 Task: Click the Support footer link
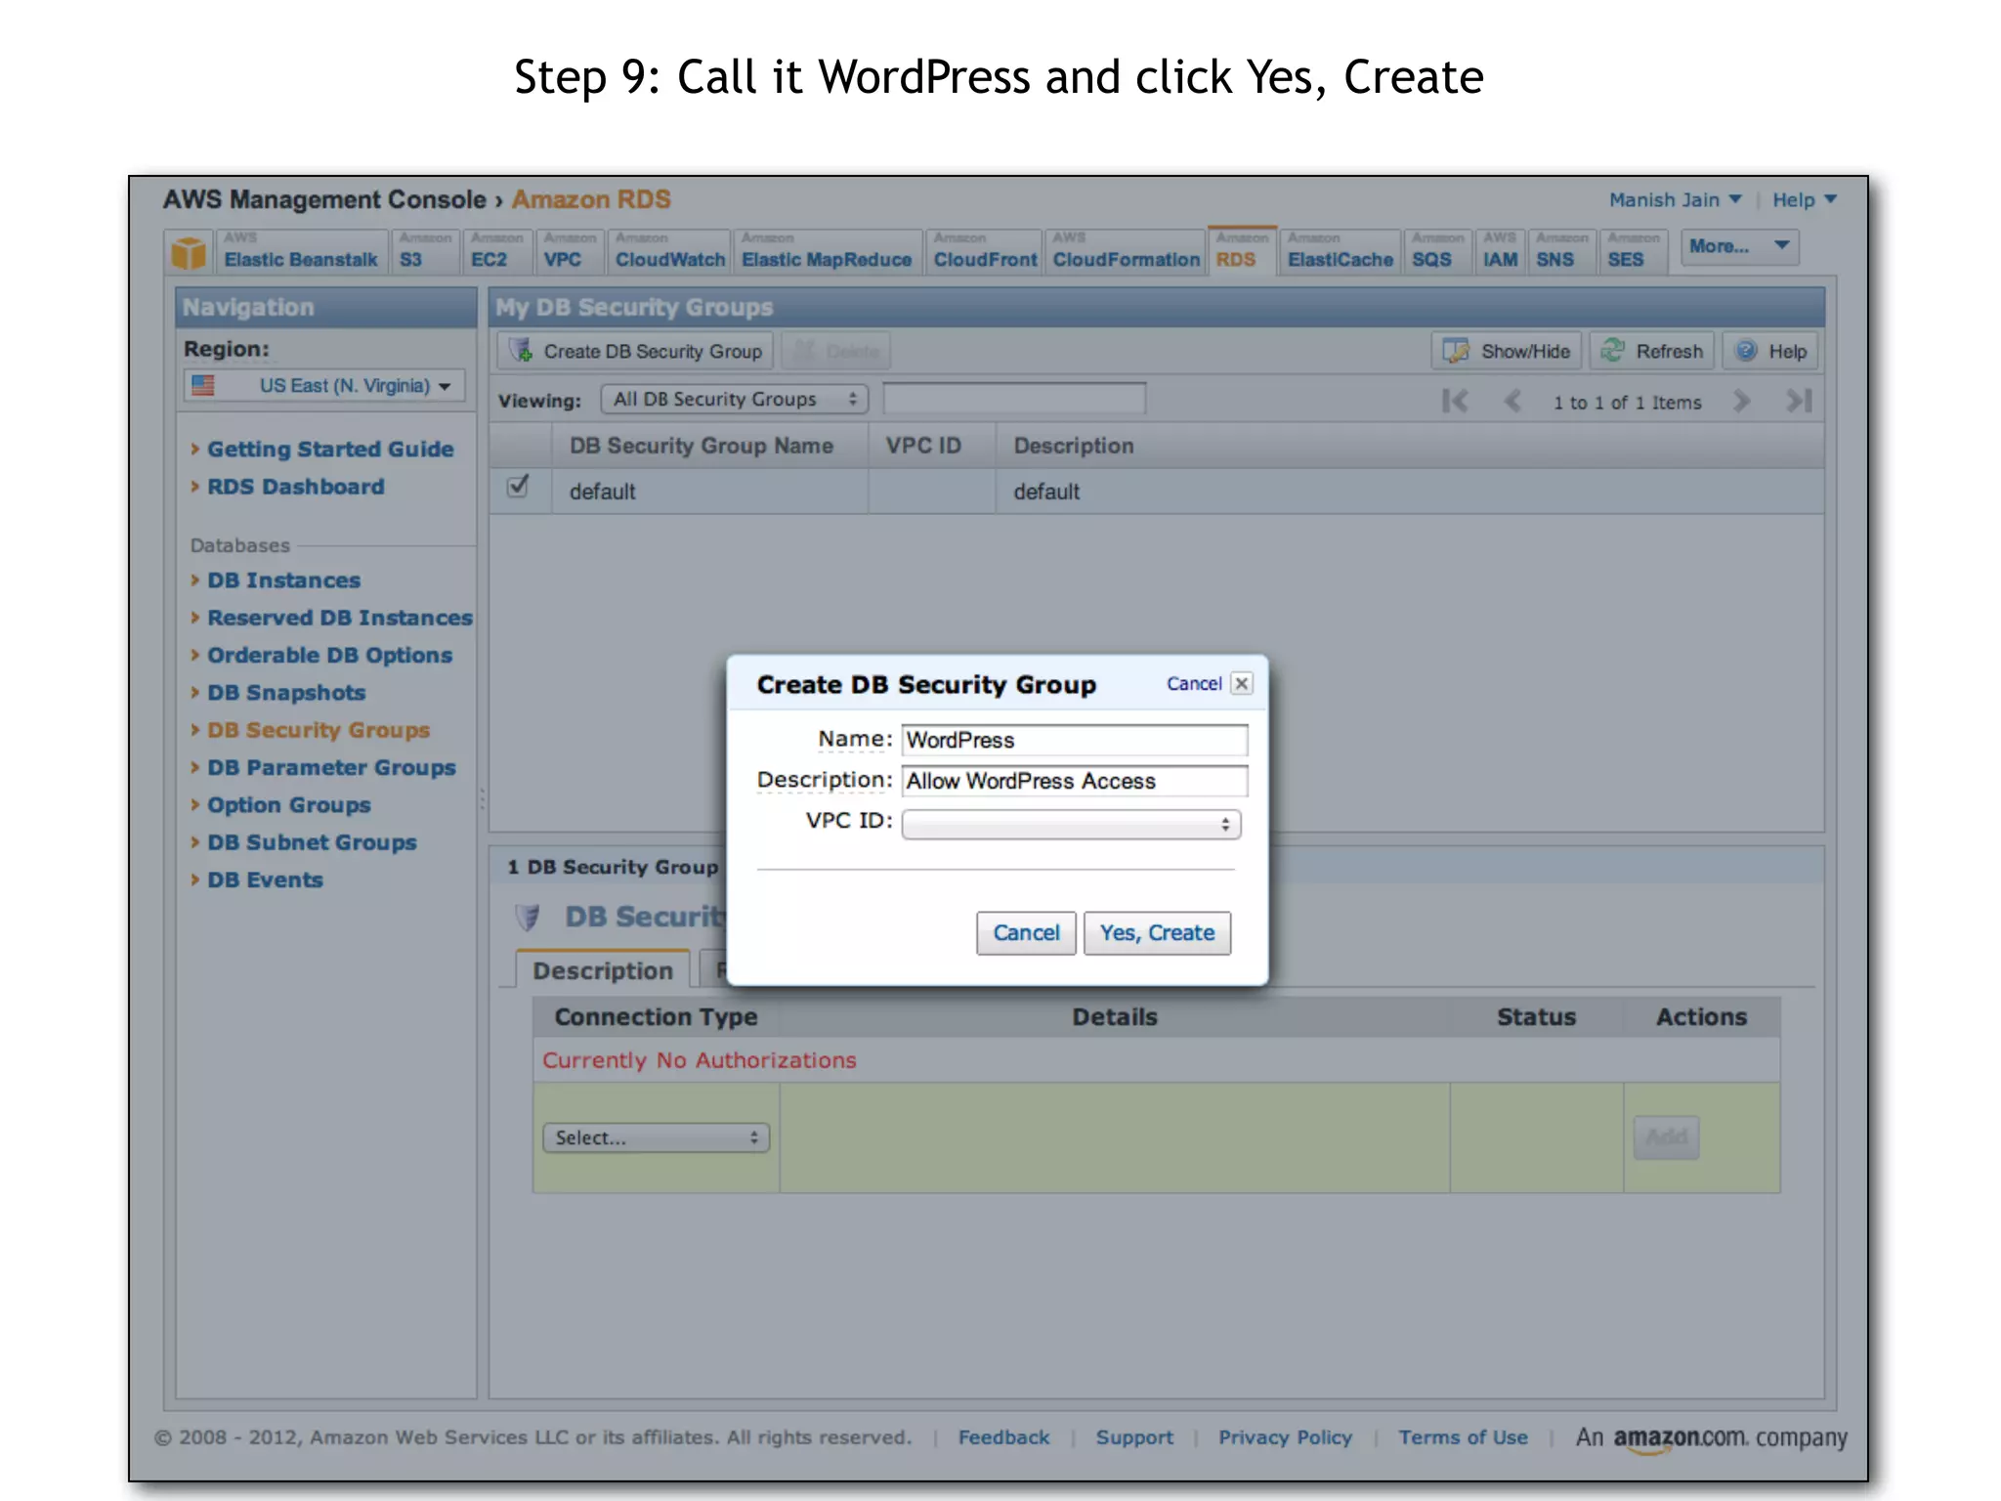tap(1134, 1437)
